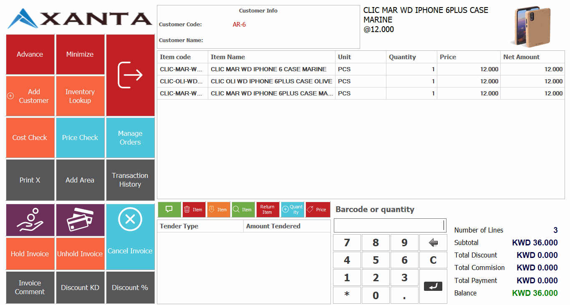This screenshot has width=570, height=305.
Task: Click the Tender Type column header
Action: 200,226
